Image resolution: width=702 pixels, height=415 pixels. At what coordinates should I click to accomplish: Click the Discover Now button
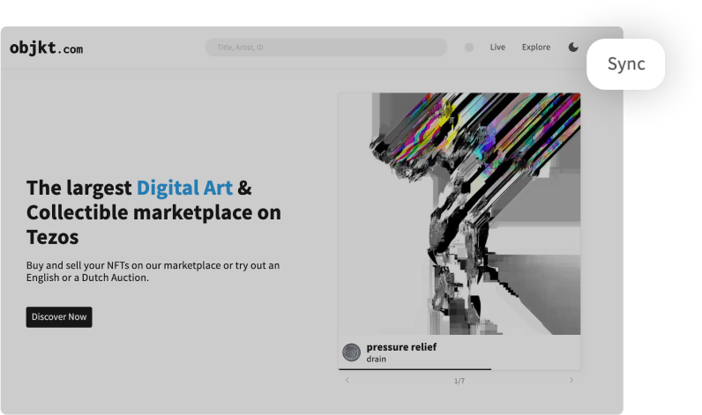coord(59,317)
